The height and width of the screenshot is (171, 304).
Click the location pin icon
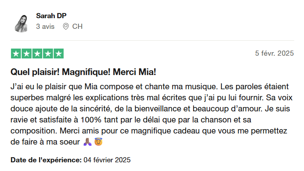click(66, 26)
